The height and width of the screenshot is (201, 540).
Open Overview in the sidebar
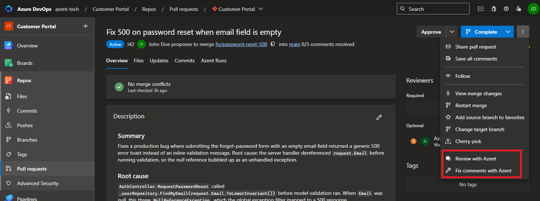tap(47, 46)
